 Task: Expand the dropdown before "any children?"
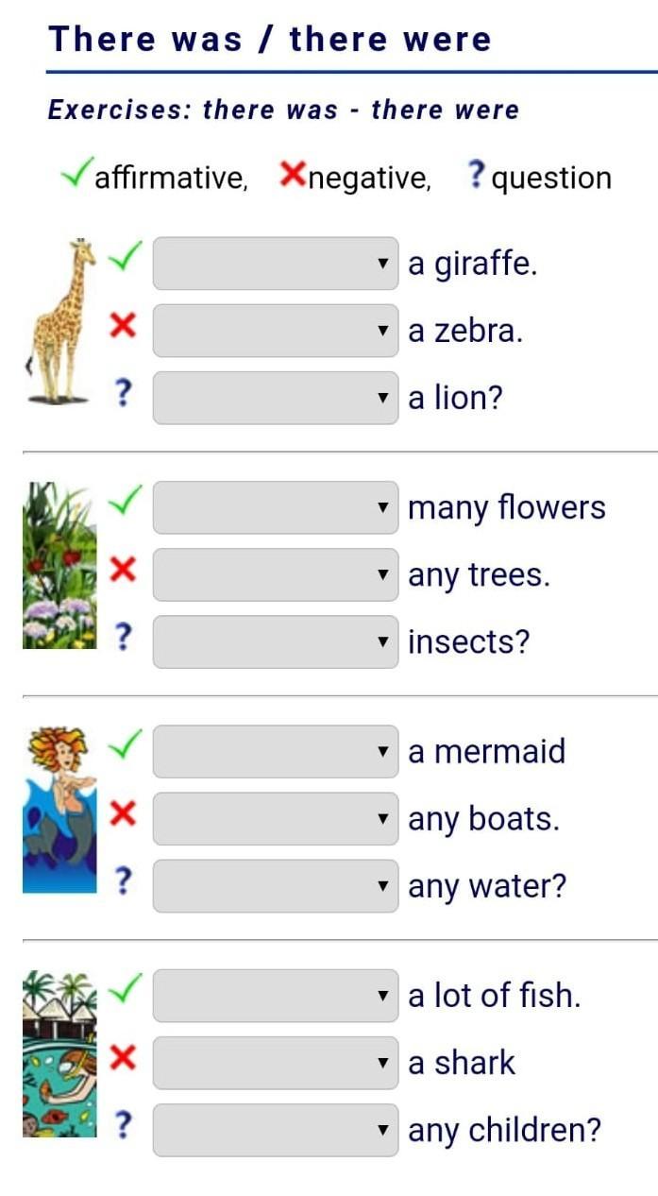pyautogui.click(x=275, y=1130)
